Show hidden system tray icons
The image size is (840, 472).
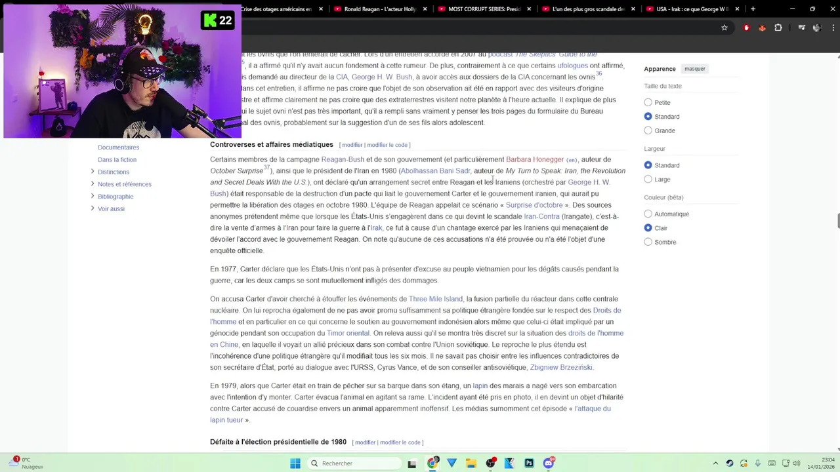(716, 463)
